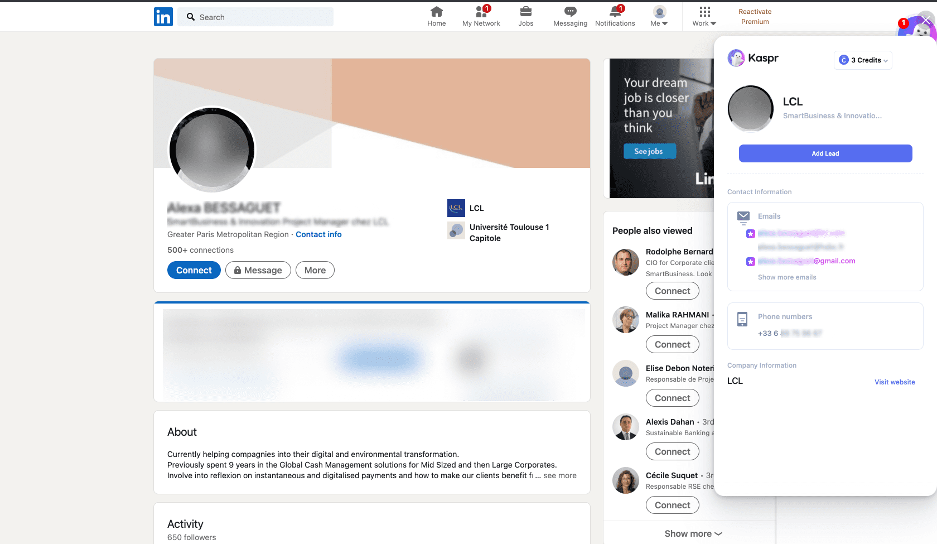Click the 650 followers text
The height and width of the screenshot is (544, 937).
tap(191, 537)
